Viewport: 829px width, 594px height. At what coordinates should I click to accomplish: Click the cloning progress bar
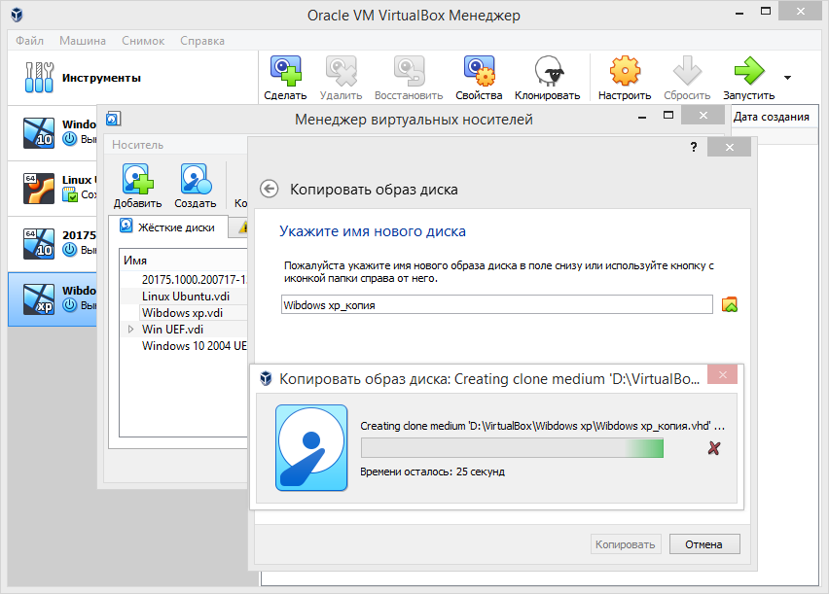coord(512,448)
